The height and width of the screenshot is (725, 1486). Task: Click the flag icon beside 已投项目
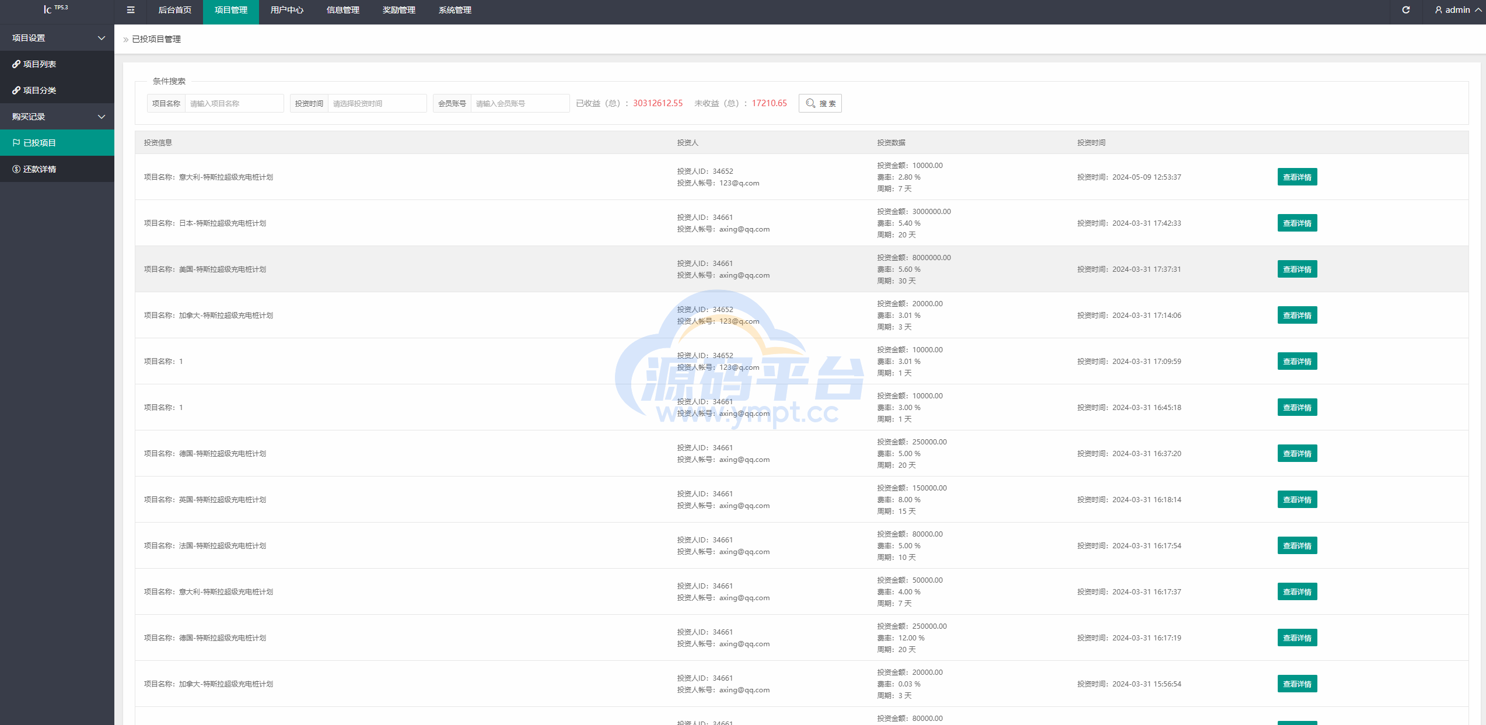pos(16,143)
